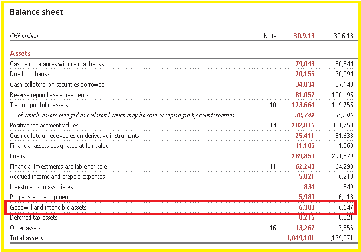Click the Positive replacement values 331,750 figure
Screen dimensions: 361x252
pyautogui.click(x=342, y=125)
